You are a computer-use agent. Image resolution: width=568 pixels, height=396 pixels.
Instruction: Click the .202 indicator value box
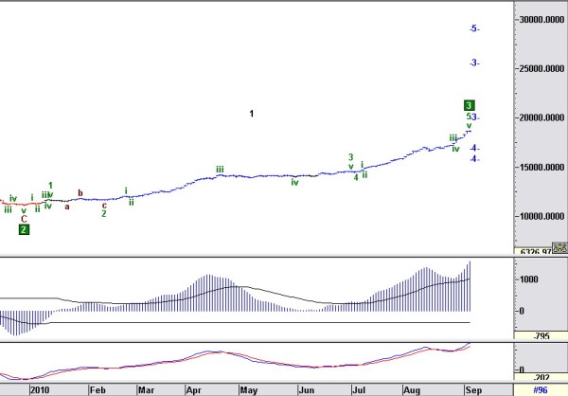pyautogui.click(x=541, y=377)
